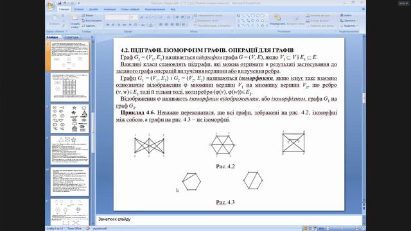Click the zoom slider in status bar
This screenshot has width=411, height=231.
(x=342, y=228)
